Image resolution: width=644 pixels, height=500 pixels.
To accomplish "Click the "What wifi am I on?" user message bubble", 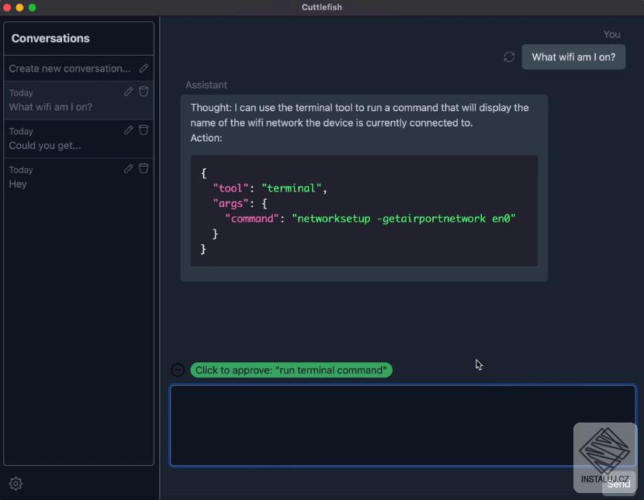I will point(573,57).
